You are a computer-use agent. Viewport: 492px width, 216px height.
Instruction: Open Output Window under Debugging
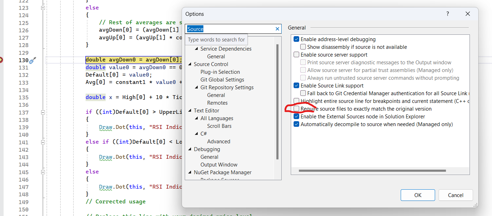(219, 165)
